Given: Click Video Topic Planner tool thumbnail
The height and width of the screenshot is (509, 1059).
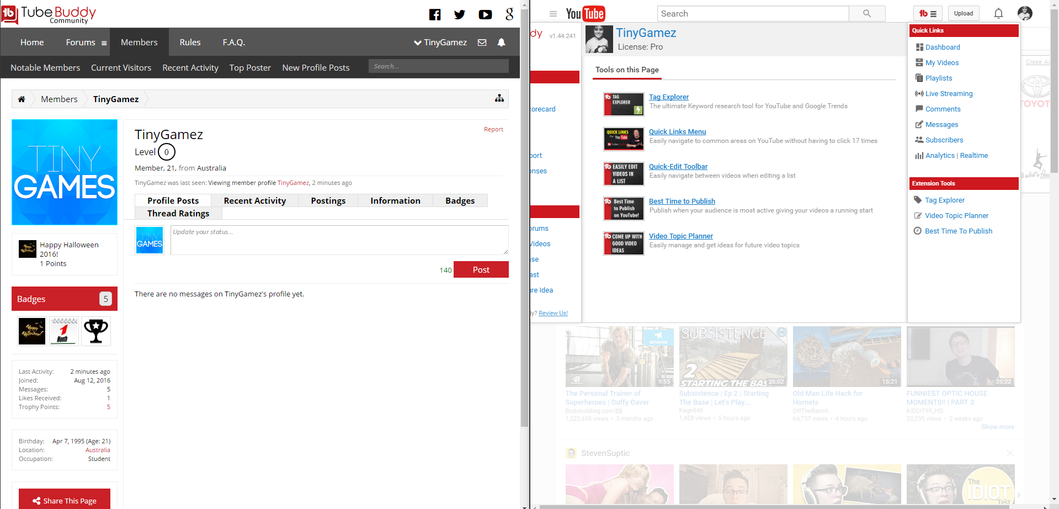Looking at the screenshot, I should tap(624, 243).
